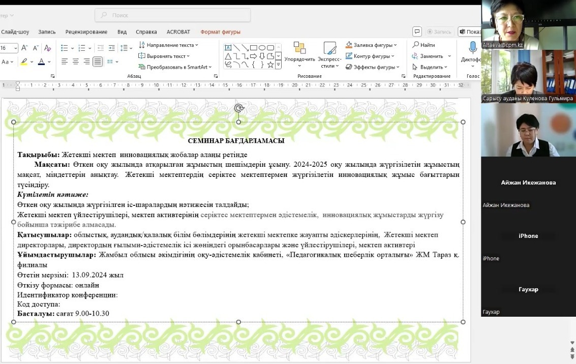The height and width of the screenshot is (364, 576).
Task: Open the highlight color dropdown arrow
Action: point(32,62)
